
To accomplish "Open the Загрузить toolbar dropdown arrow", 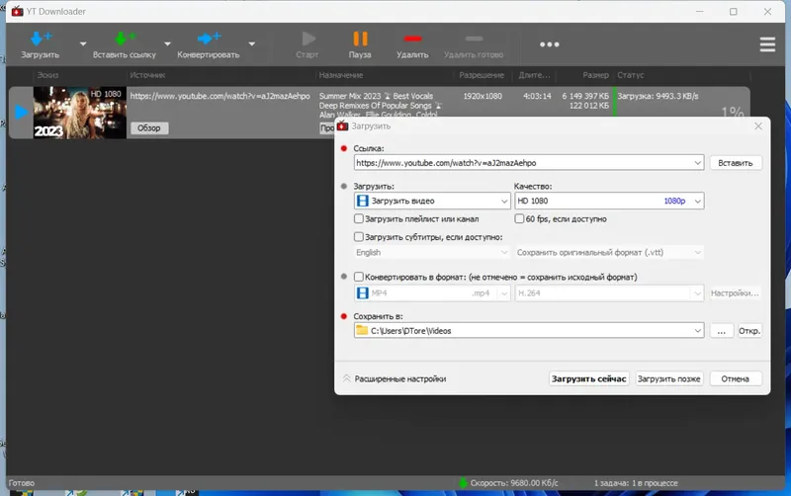I will pos(83,43).
